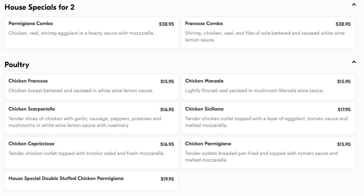Select the Francese Combo card
The width and height of the screenshot is (364, 196).
tap(268, 33)
